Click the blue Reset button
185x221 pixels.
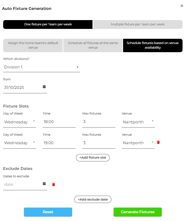click(48, 212)
